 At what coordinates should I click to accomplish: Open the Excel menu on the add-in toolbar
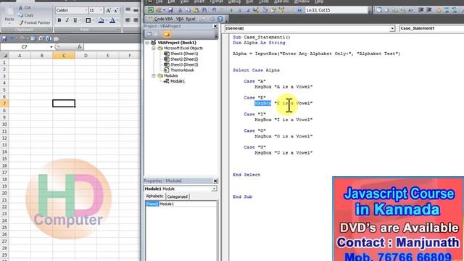pos(191,19)
